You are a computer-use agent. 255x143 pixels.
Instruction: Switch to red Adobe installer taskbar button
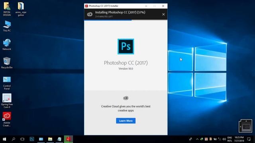coord(68,139)
